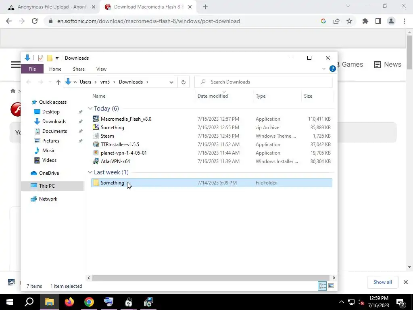Screen dimensions: 413x310
Task: Go back in Chrome browser
Action: (x=9, y=21)
